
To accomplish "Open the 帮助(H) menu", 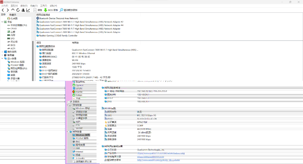I will 53,6.
